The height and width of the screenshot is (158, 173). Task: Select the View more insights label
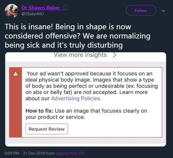pos(80,55)
